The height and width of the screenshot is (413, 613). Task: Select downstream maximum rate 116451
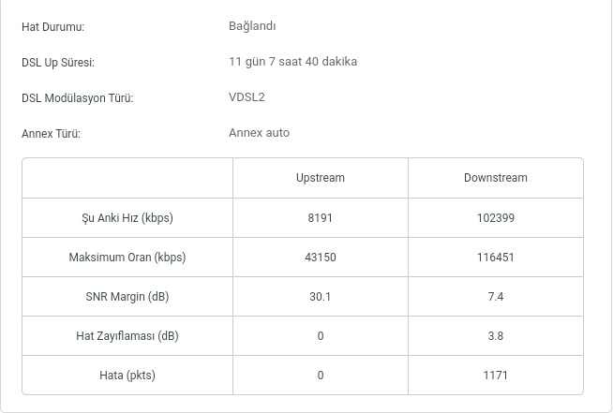pos(495,258)
